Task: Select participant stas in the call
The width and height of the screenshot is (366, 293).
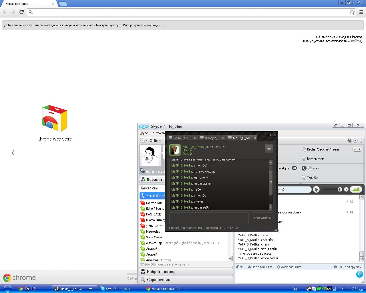Action: click(x=316, y=168)
